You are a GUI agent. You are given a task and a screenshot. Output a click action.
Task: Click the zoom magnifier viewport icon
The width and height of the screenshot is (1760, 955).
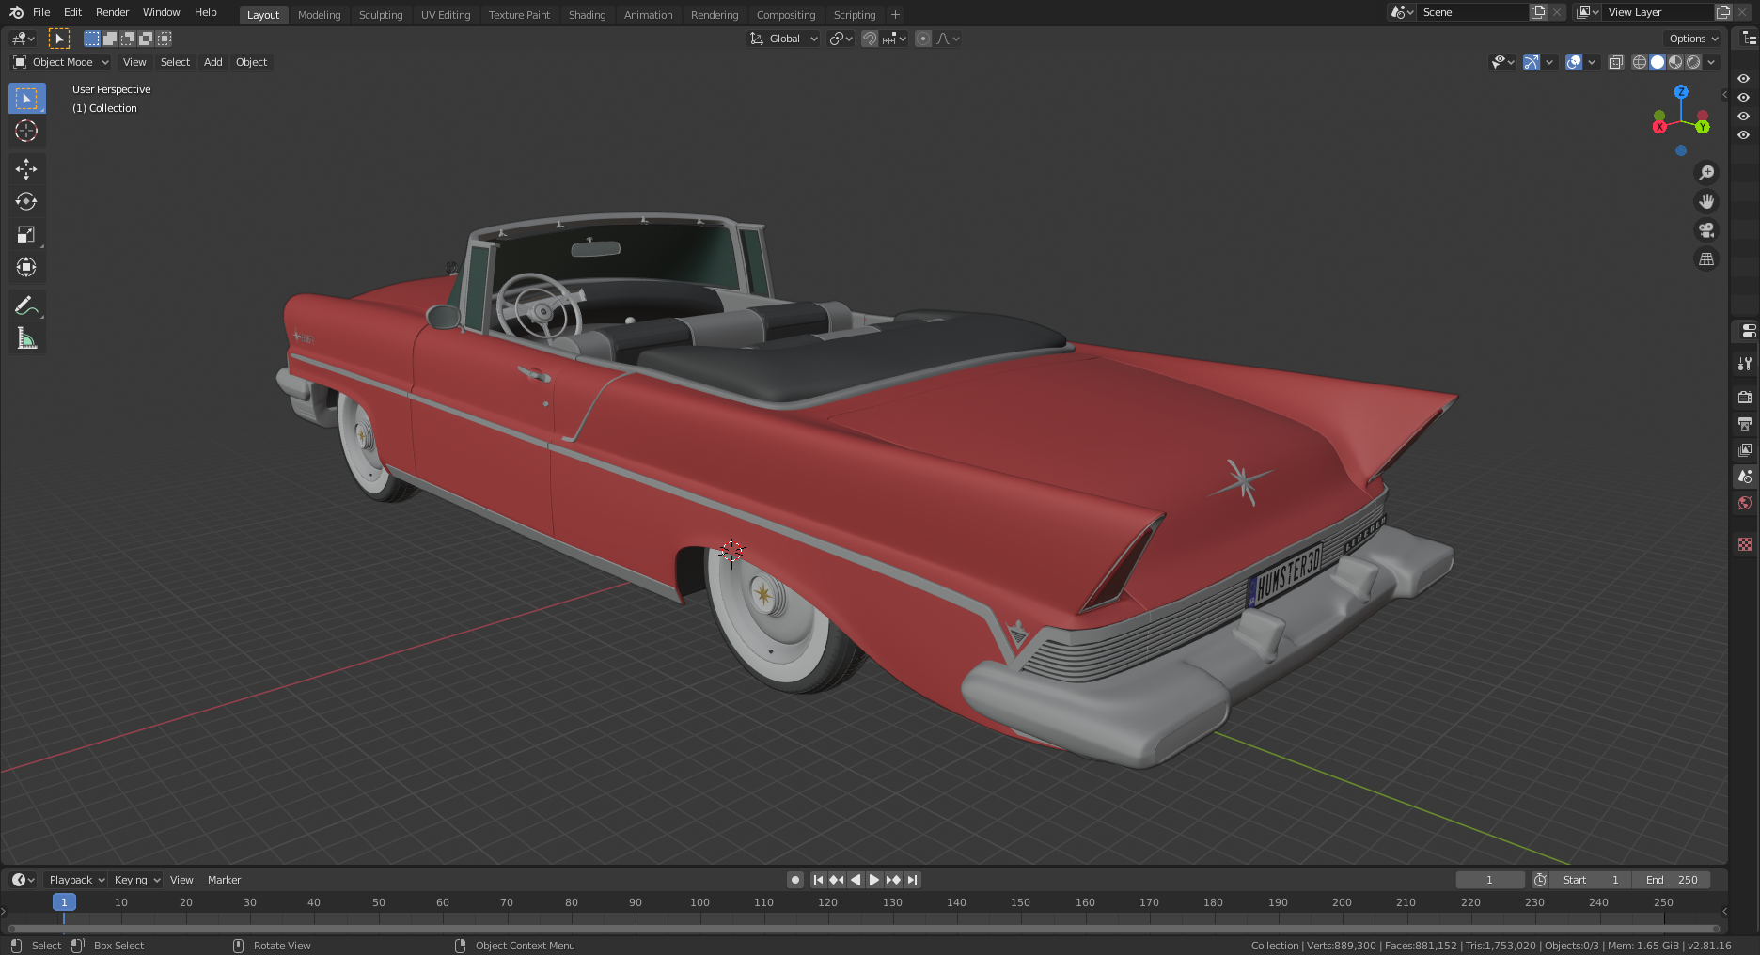1706,173
